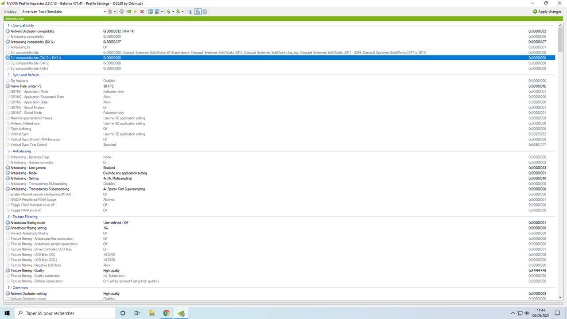Open the Profiles combo box dropdown arrow

[x=105, y=12]
